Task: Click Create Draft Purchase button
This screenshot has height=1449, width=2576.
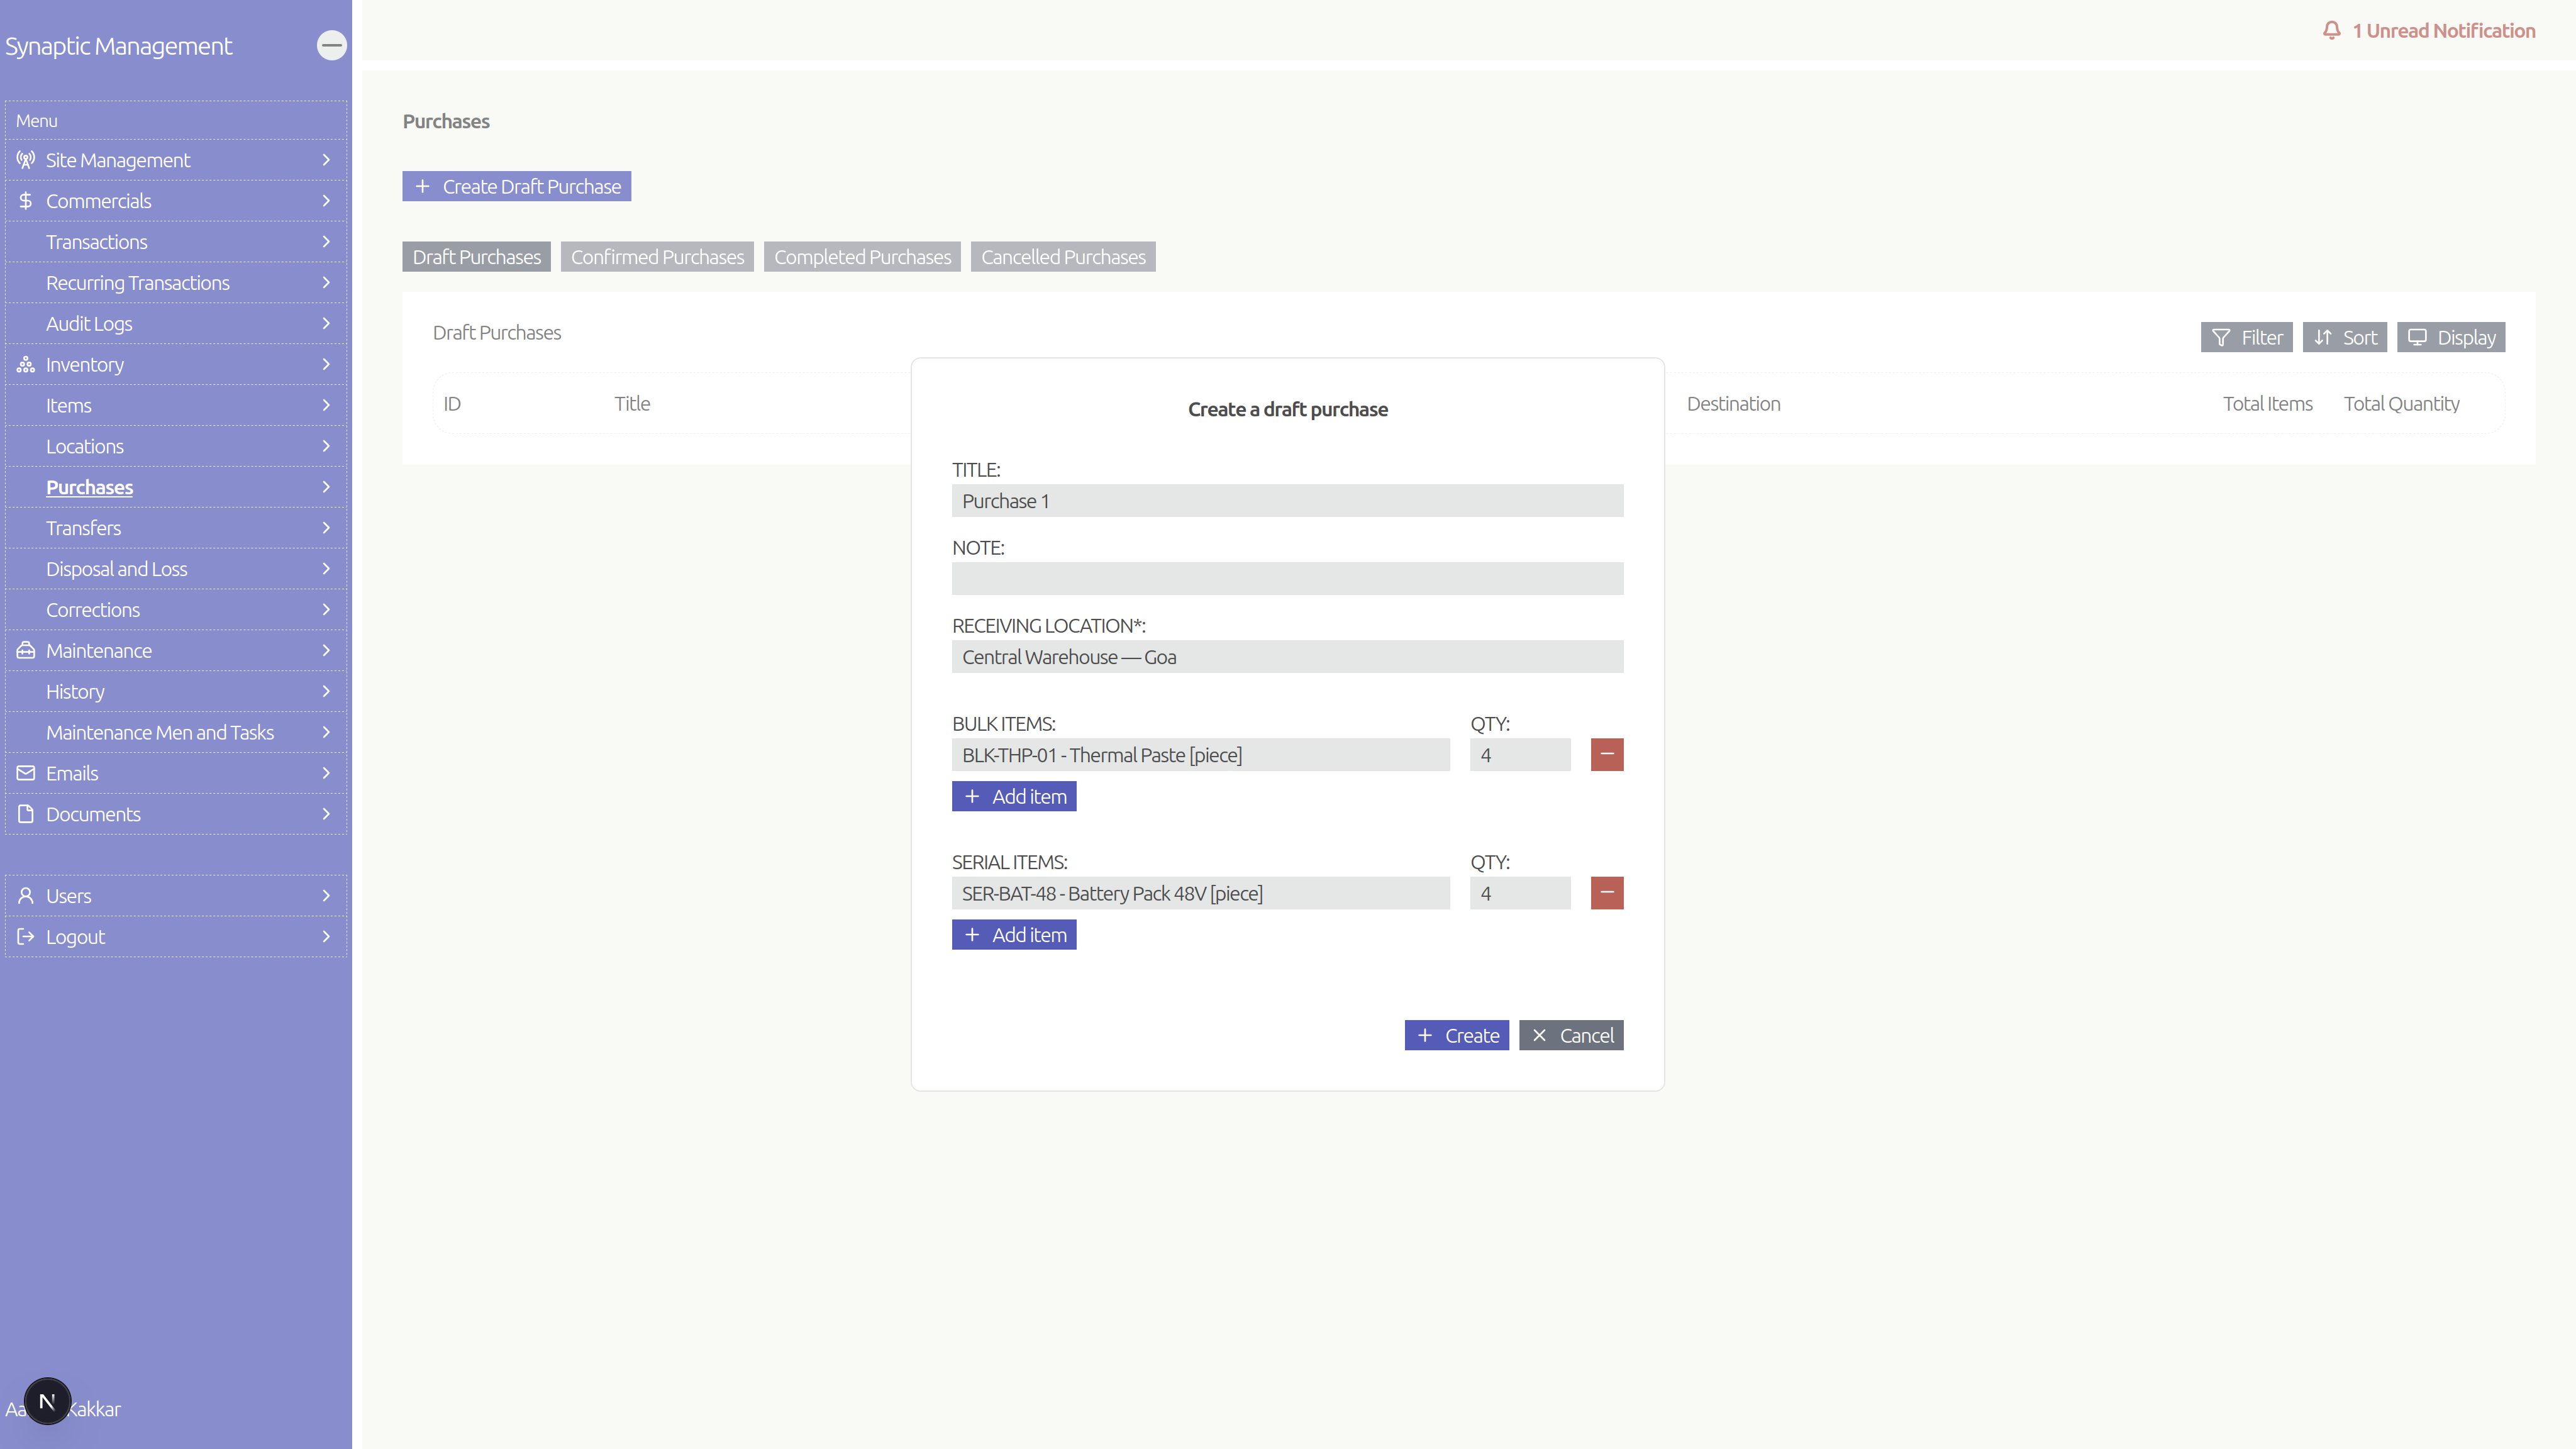Action: 517,187
